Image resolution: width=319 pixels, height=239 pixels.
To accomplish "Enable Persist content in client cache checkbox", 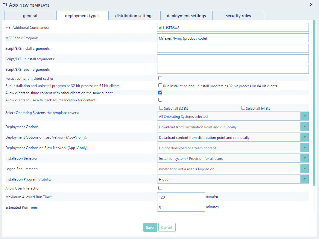I will coord(160,78).
